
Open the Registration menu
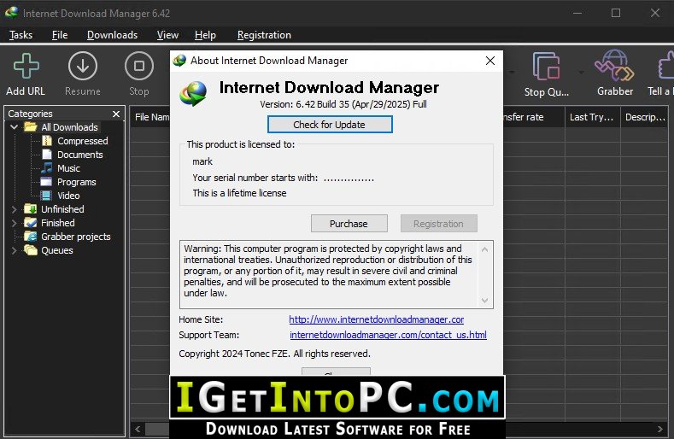point(264,35)
